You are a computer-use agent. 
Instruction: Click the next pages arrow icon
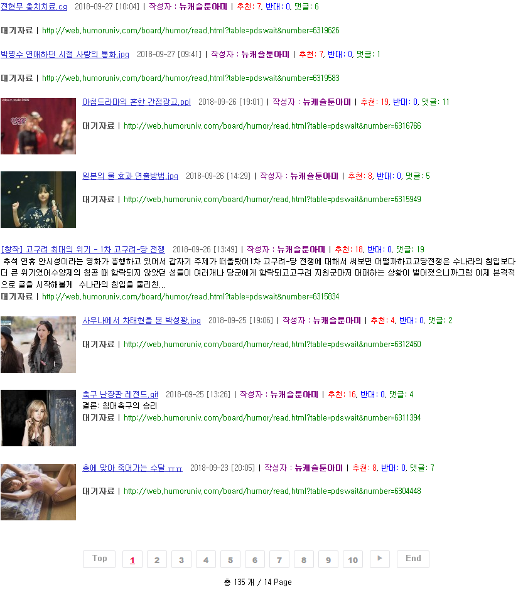[380, 559]
